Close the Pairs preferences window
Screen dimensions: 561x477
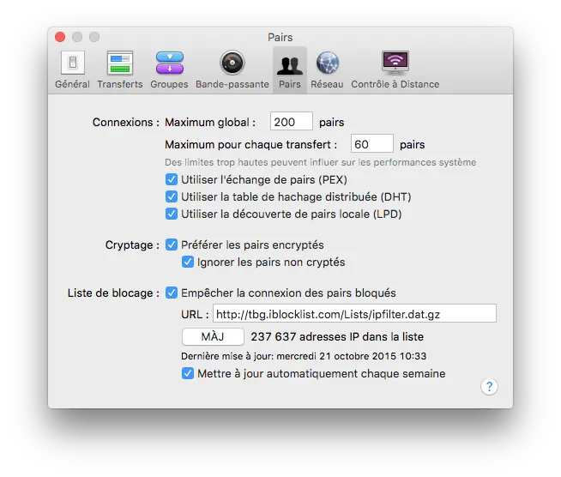click(60, 37)
